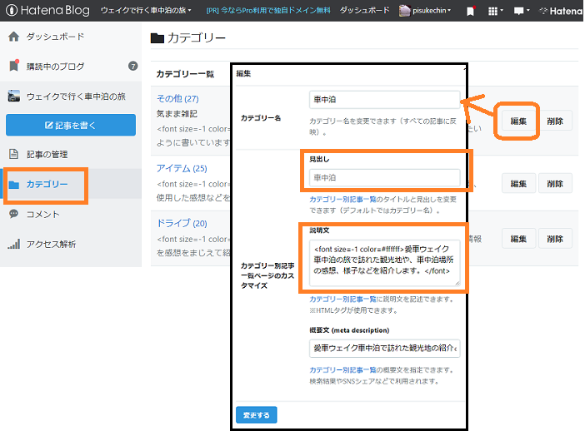Image resolution: width=585 pixels, height=431 pixels.
Task: Open 購読中のブログ in the sidebar
Action: point(55,67)
